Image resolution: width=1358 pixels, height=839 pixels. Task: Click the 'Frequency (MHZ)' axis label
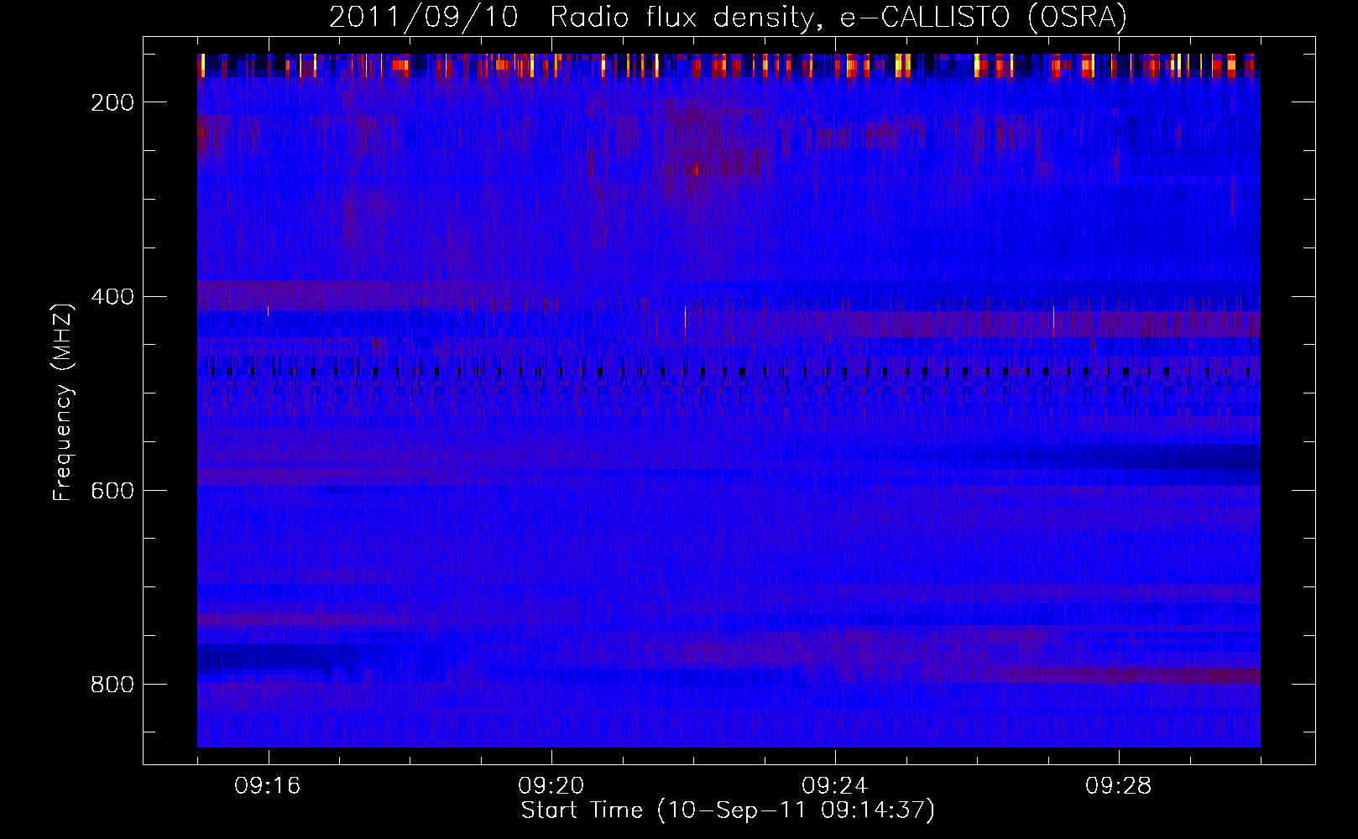63,402
